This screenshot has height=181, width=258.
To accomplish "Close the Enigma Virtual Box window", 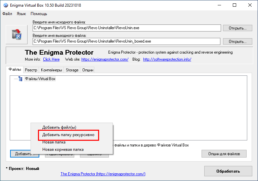I will click(250, 5).
